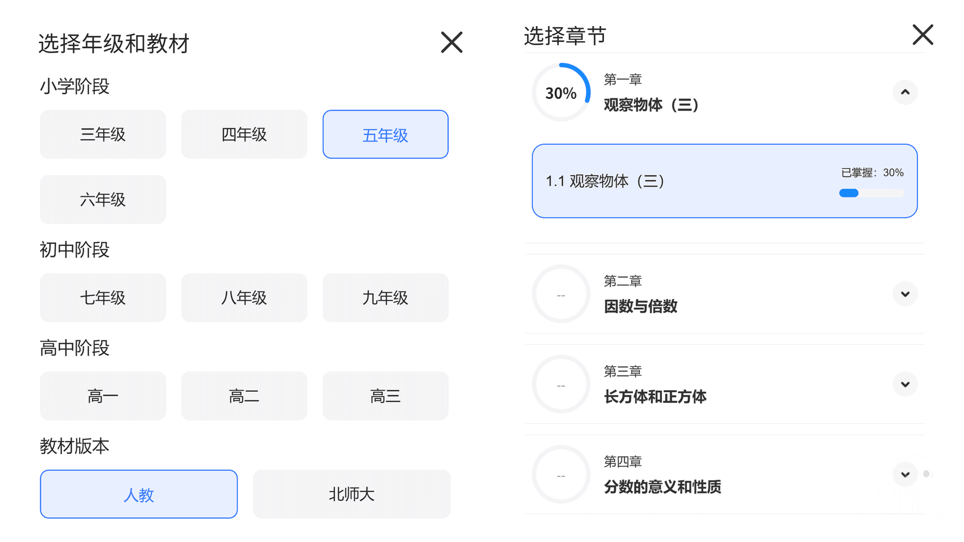The height and width of the screenshot is (542, 964).
Task: Click the empty progress circle for 第四章
Action: click(x=561, y=474)
